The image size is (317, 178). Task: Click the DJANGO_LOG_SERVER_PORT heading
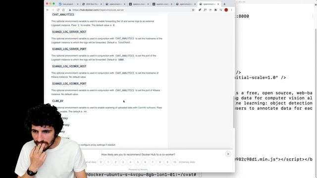(x=69, y=49)
